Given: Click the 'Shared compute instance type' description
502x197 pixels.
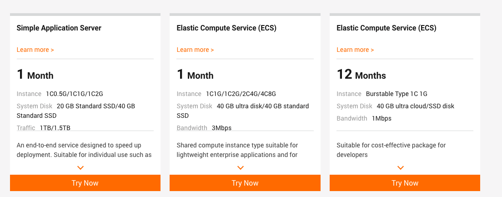Looking at the screenshot, I should pos(237,150).
